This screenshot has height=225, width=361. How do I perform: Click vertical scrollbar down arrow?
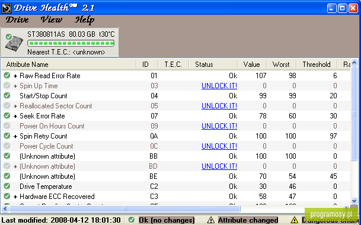point(354,201)
